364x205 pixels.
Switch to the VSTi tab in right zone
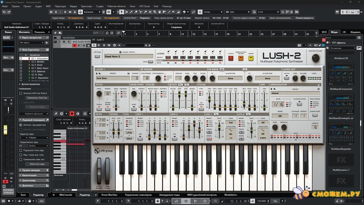point(324,32)
